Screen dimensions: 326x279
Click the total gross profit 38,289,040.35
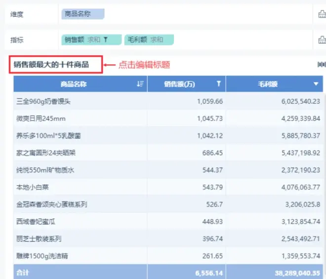coord(297,273)
